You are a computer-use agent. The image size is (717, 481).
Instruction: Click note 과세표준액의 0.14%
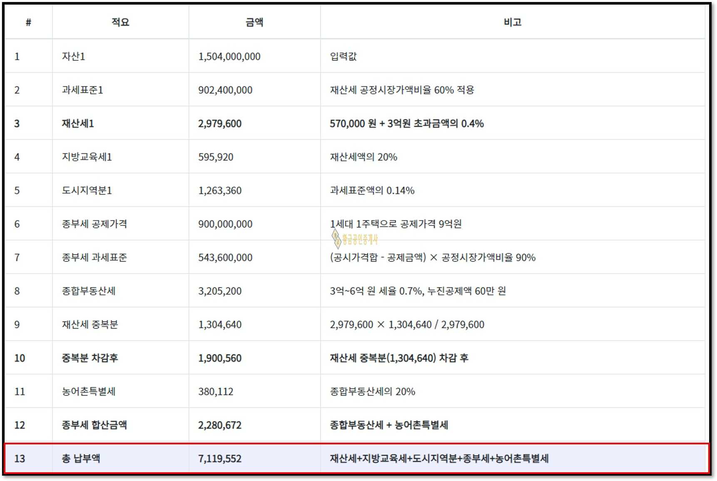pos(372,190)
